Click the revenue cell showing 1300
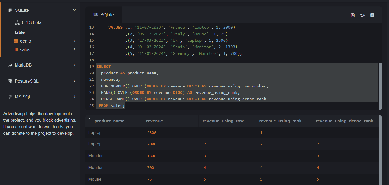 tap(152, 156)
